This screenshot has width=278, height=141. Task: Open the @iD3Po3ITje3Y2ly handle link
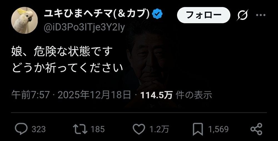coord(84,28)
